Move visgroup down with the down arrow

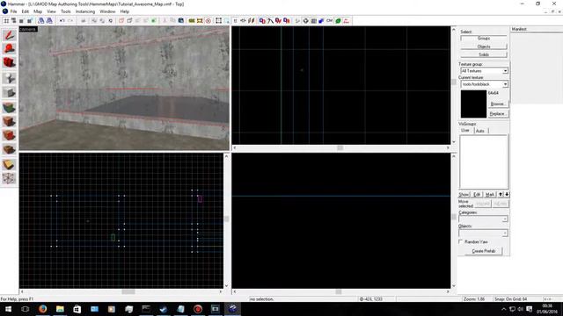tap(507, 194)
